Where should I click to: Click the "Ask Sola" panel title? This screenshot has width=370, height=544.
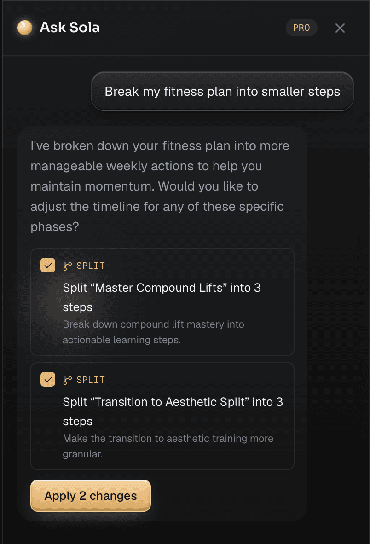(69, 28)
